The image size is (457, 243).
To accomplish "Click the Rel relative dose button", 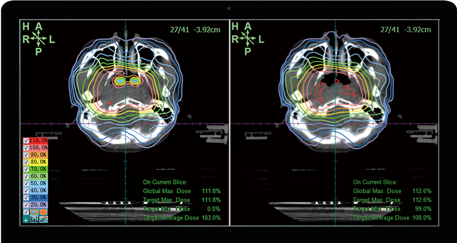I will pyautogui.click(x=34, y=219).
